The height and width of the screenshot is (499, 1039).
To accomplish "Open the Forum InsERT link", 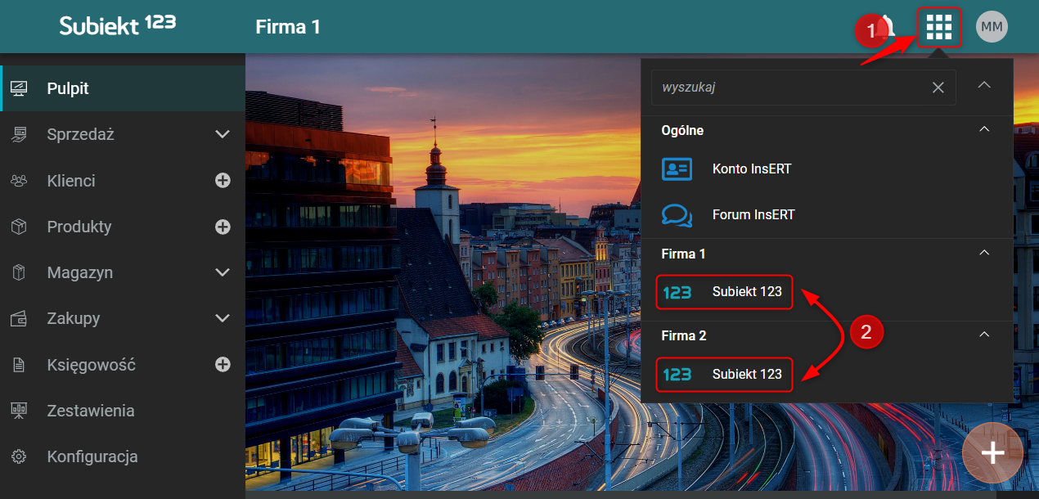I will tap(753, 215).
